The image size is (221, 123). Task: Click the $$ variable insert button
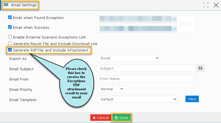click(200, 68)
